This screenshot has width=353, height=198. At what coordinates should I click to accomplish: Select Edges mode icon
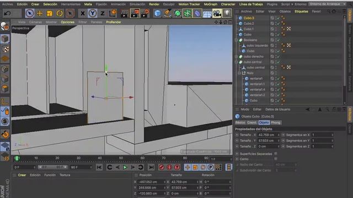click(x=5, y=79)
